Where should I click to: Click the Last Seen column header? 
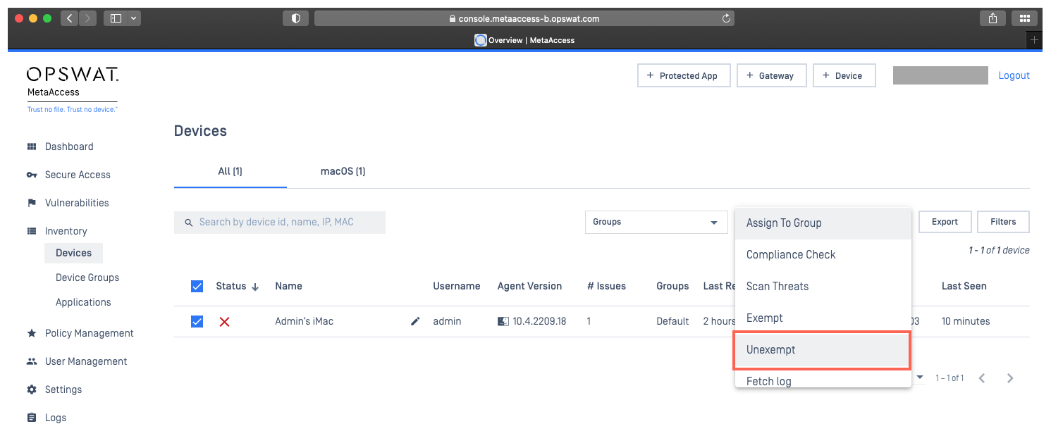(964, 286)
